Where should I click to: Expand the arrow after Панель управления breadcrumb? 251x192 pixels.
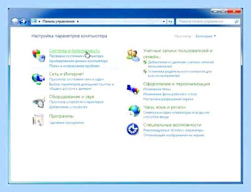(x=78, y=21)
